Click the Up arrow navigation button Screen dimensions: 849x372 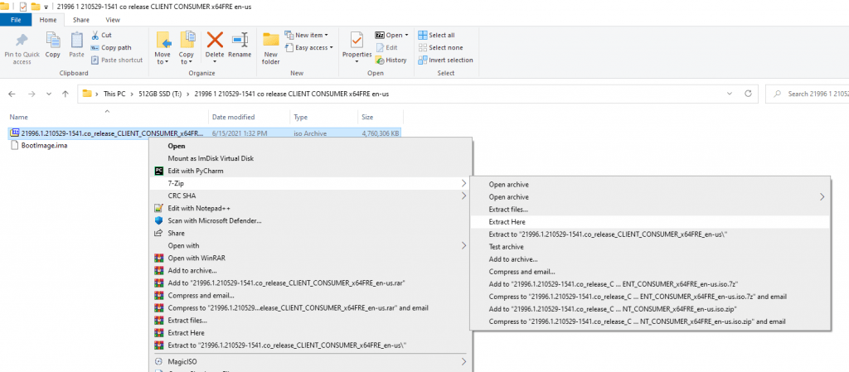65,94
